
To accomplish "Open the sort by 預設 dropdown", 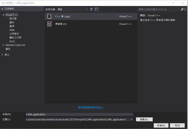I will click(x=73, y=9).
